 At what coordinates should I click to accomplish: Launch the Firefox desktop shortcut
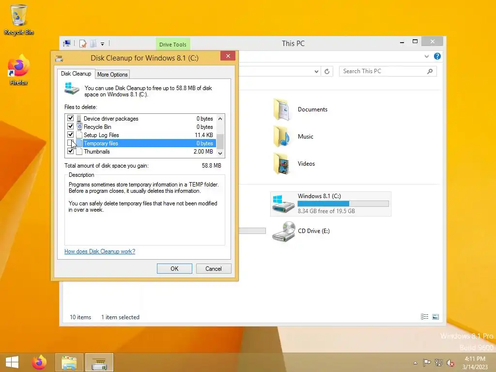click(19, 70)
